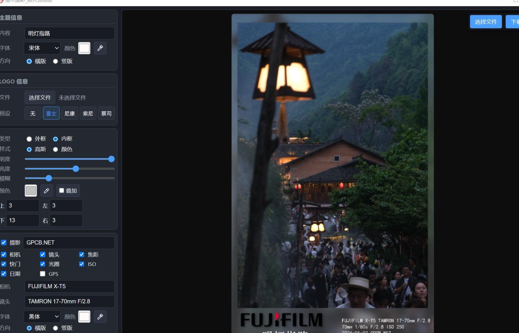The image size is (519, 333).
Task: Uncheck the 镜头 checkbox
Action: (x=43, y=254)
